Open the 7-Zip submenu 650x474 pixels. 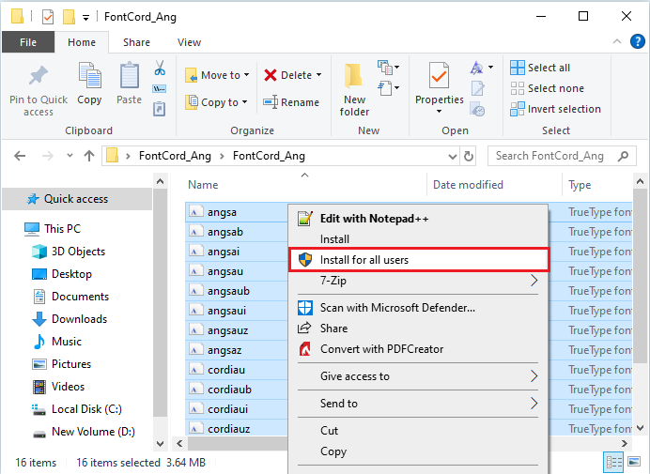click(534, 281)
